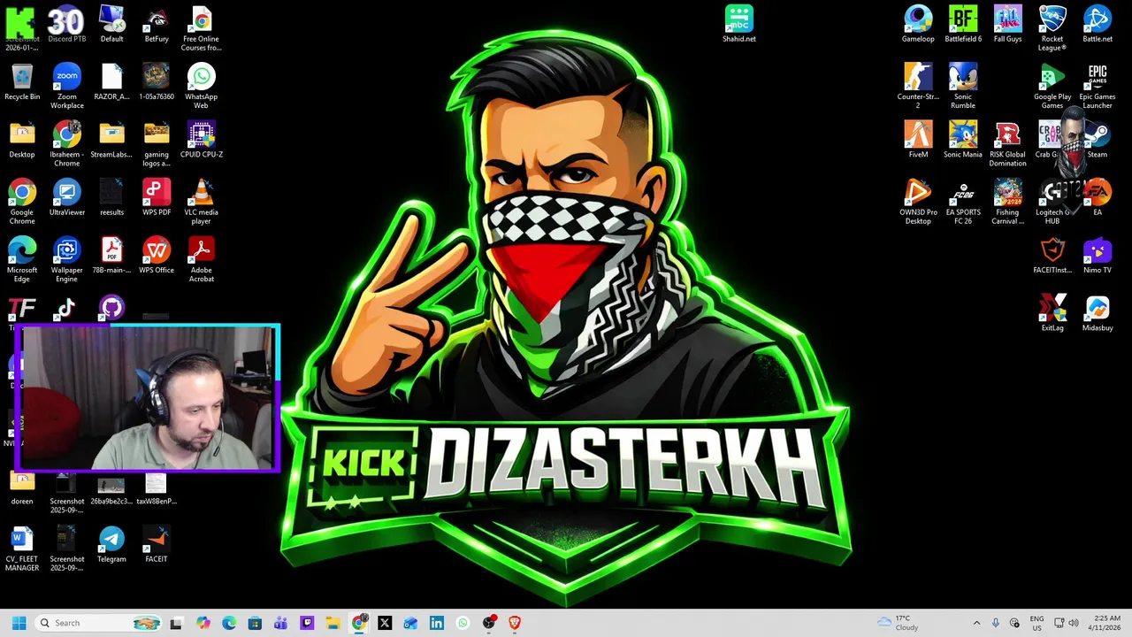Open the ENG US language switcher
Image resolution: width=1132 pixels, height=637 pixels.
pos(1036,623)
